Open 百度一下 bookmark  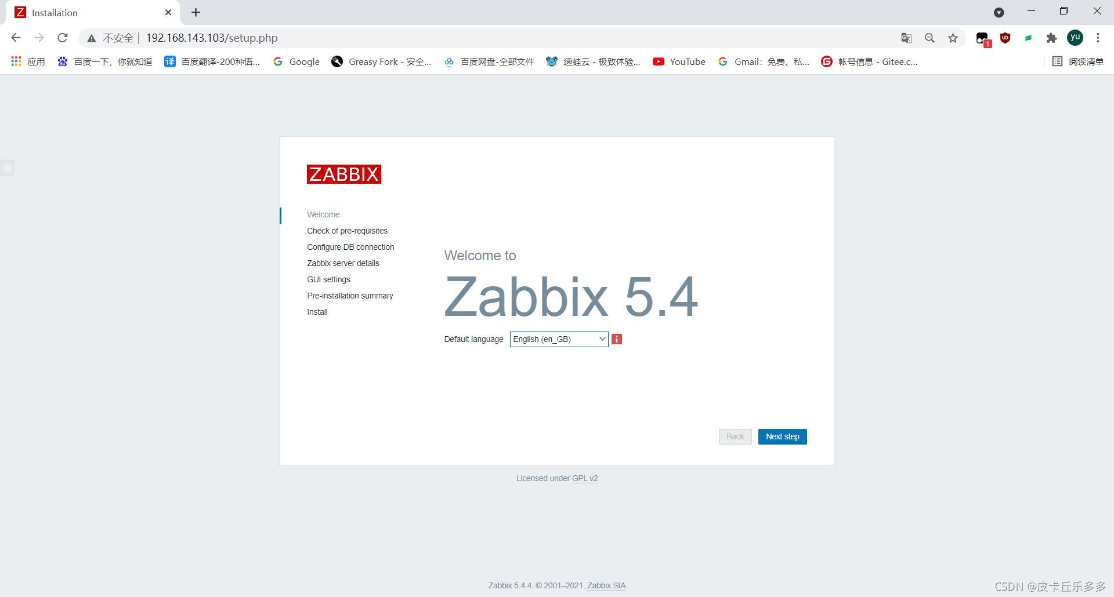point(105,61)
